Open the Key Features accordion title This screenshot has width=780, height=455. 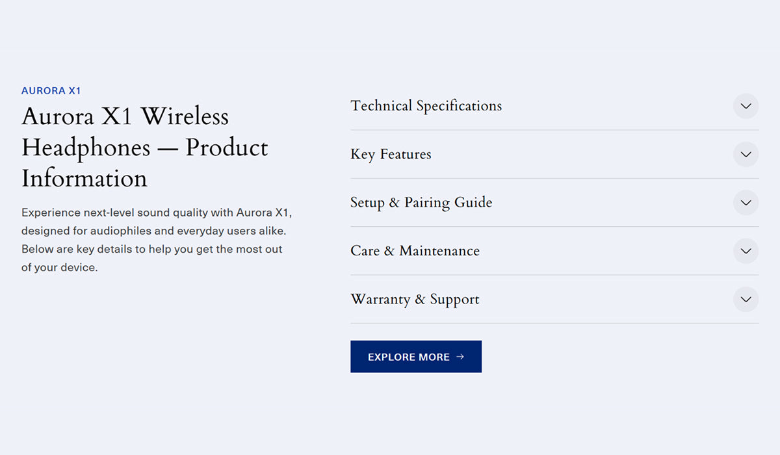391,155
